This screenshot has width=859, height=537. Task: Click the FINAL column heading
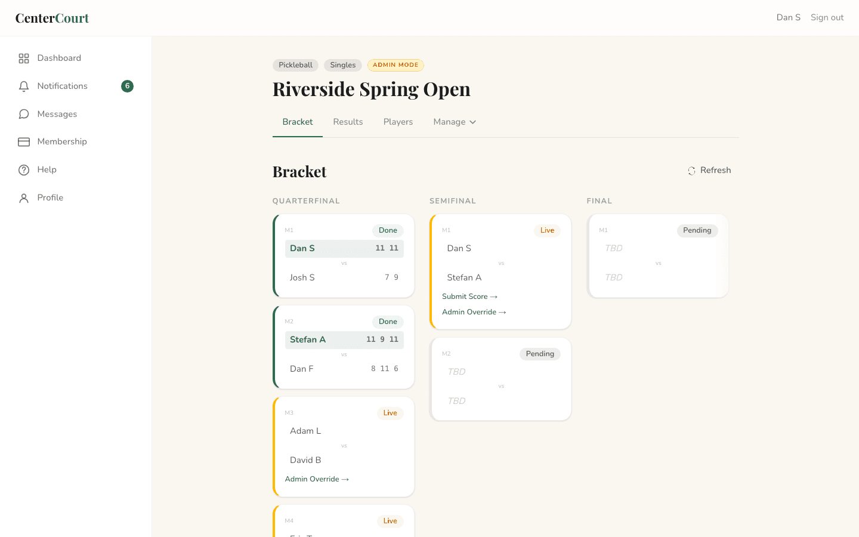click(x=599, y=201)
